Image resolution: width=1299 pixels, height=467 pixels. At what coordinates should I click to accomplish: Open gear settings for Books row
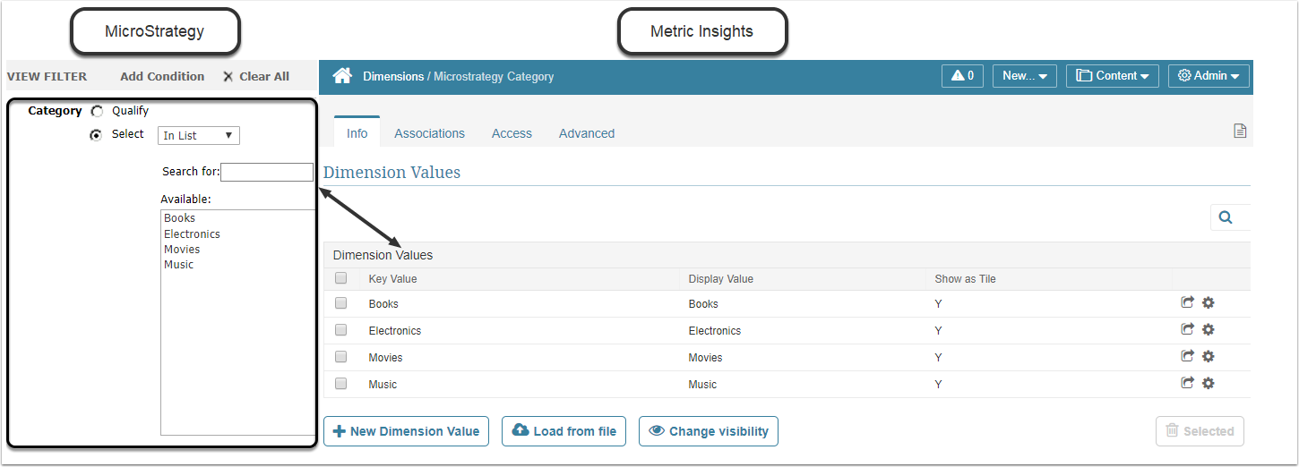1208,303
